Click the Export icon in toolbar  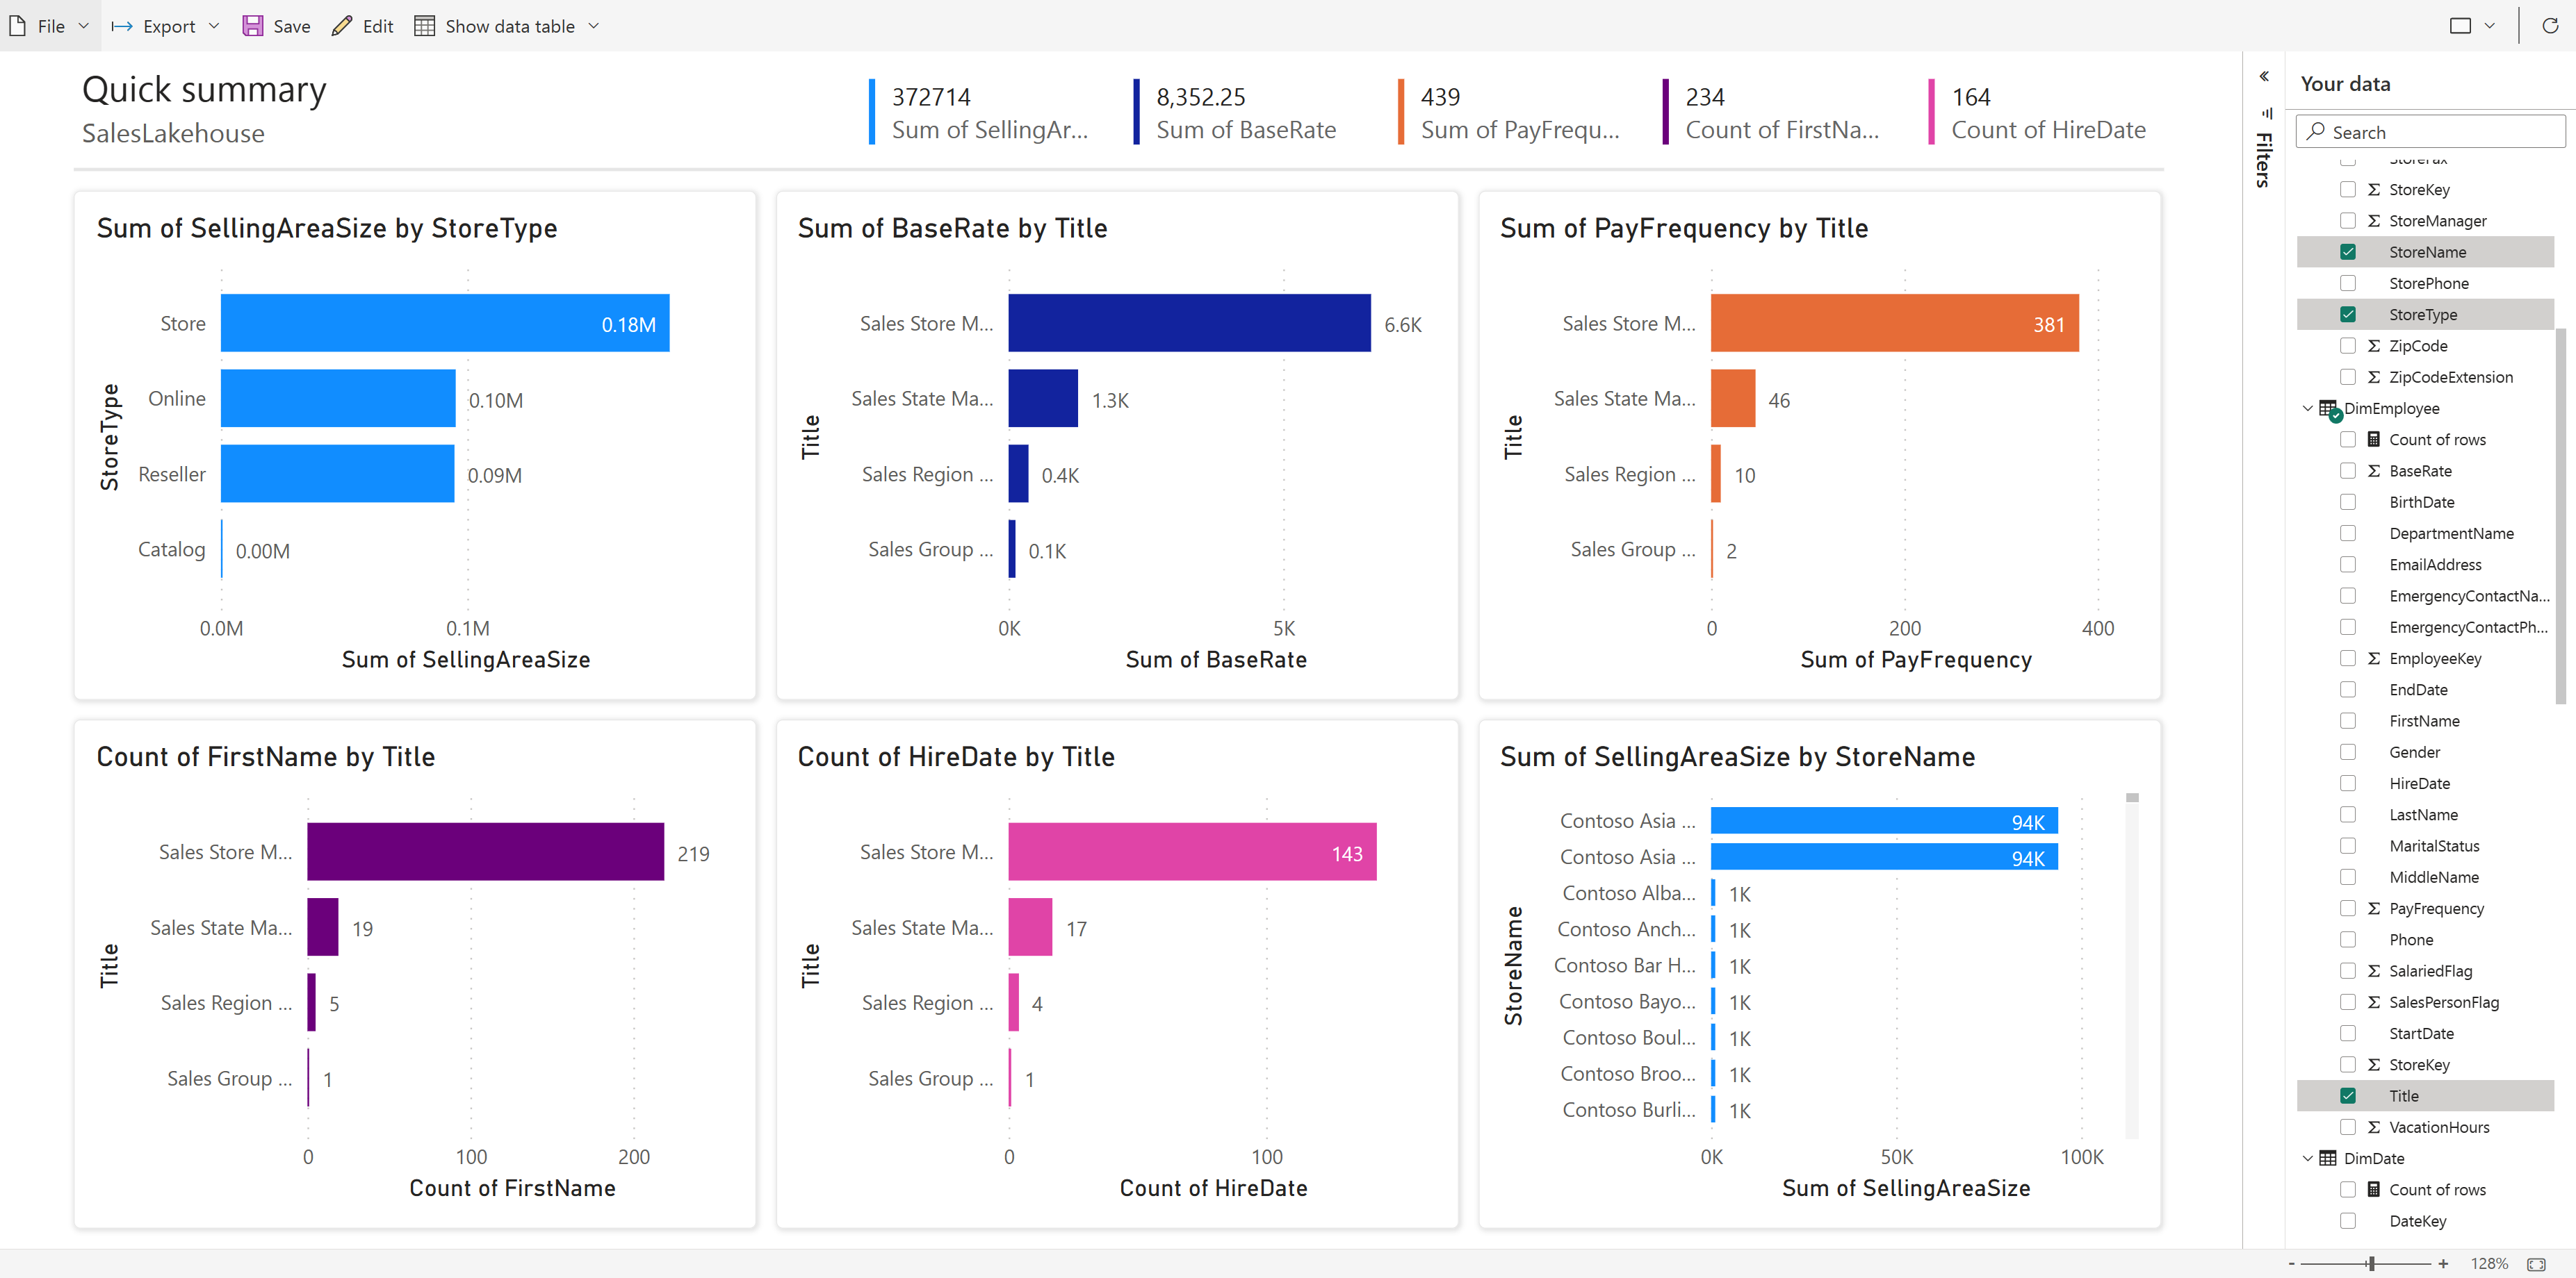point(122,23)
